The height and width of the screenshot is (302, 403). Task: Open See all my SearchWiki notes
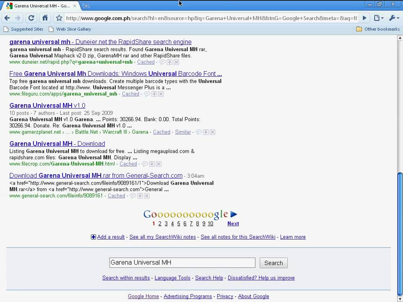(163, 237)
